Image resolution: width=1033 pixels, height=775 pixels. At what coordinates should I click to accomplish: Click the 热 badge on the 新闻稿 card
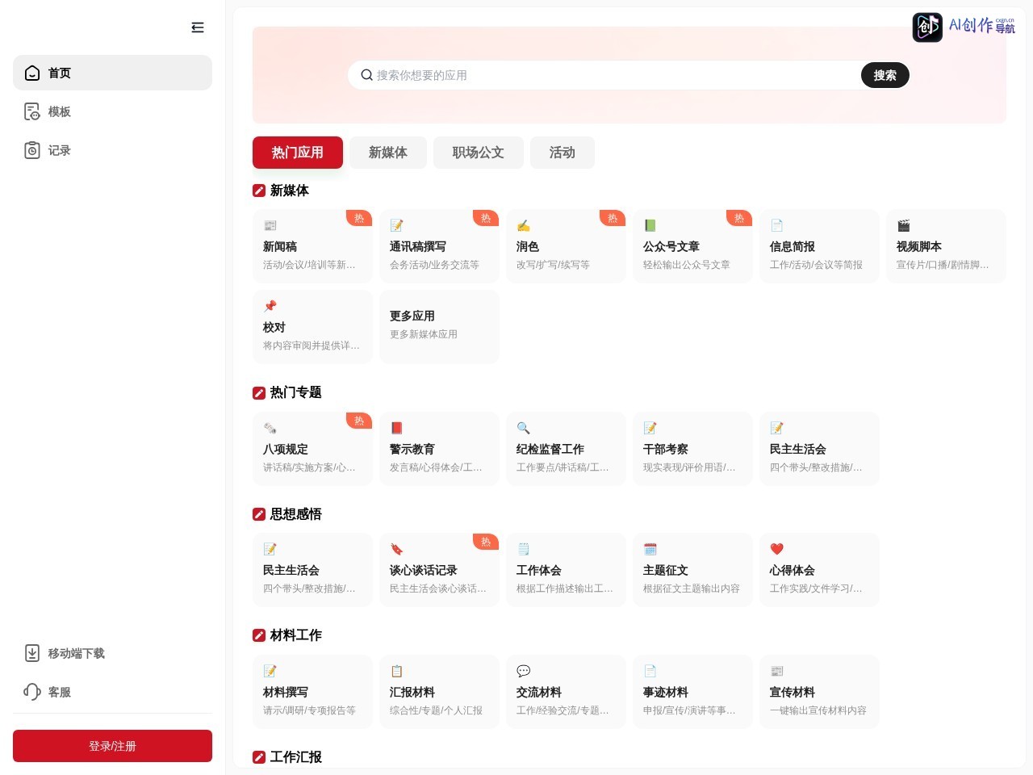point(359,218)
